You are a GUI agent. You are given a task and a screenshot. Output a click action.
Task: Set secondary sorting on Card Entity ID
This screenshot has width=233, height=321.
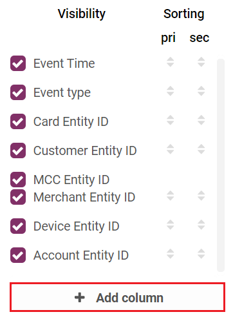point(201,120)
